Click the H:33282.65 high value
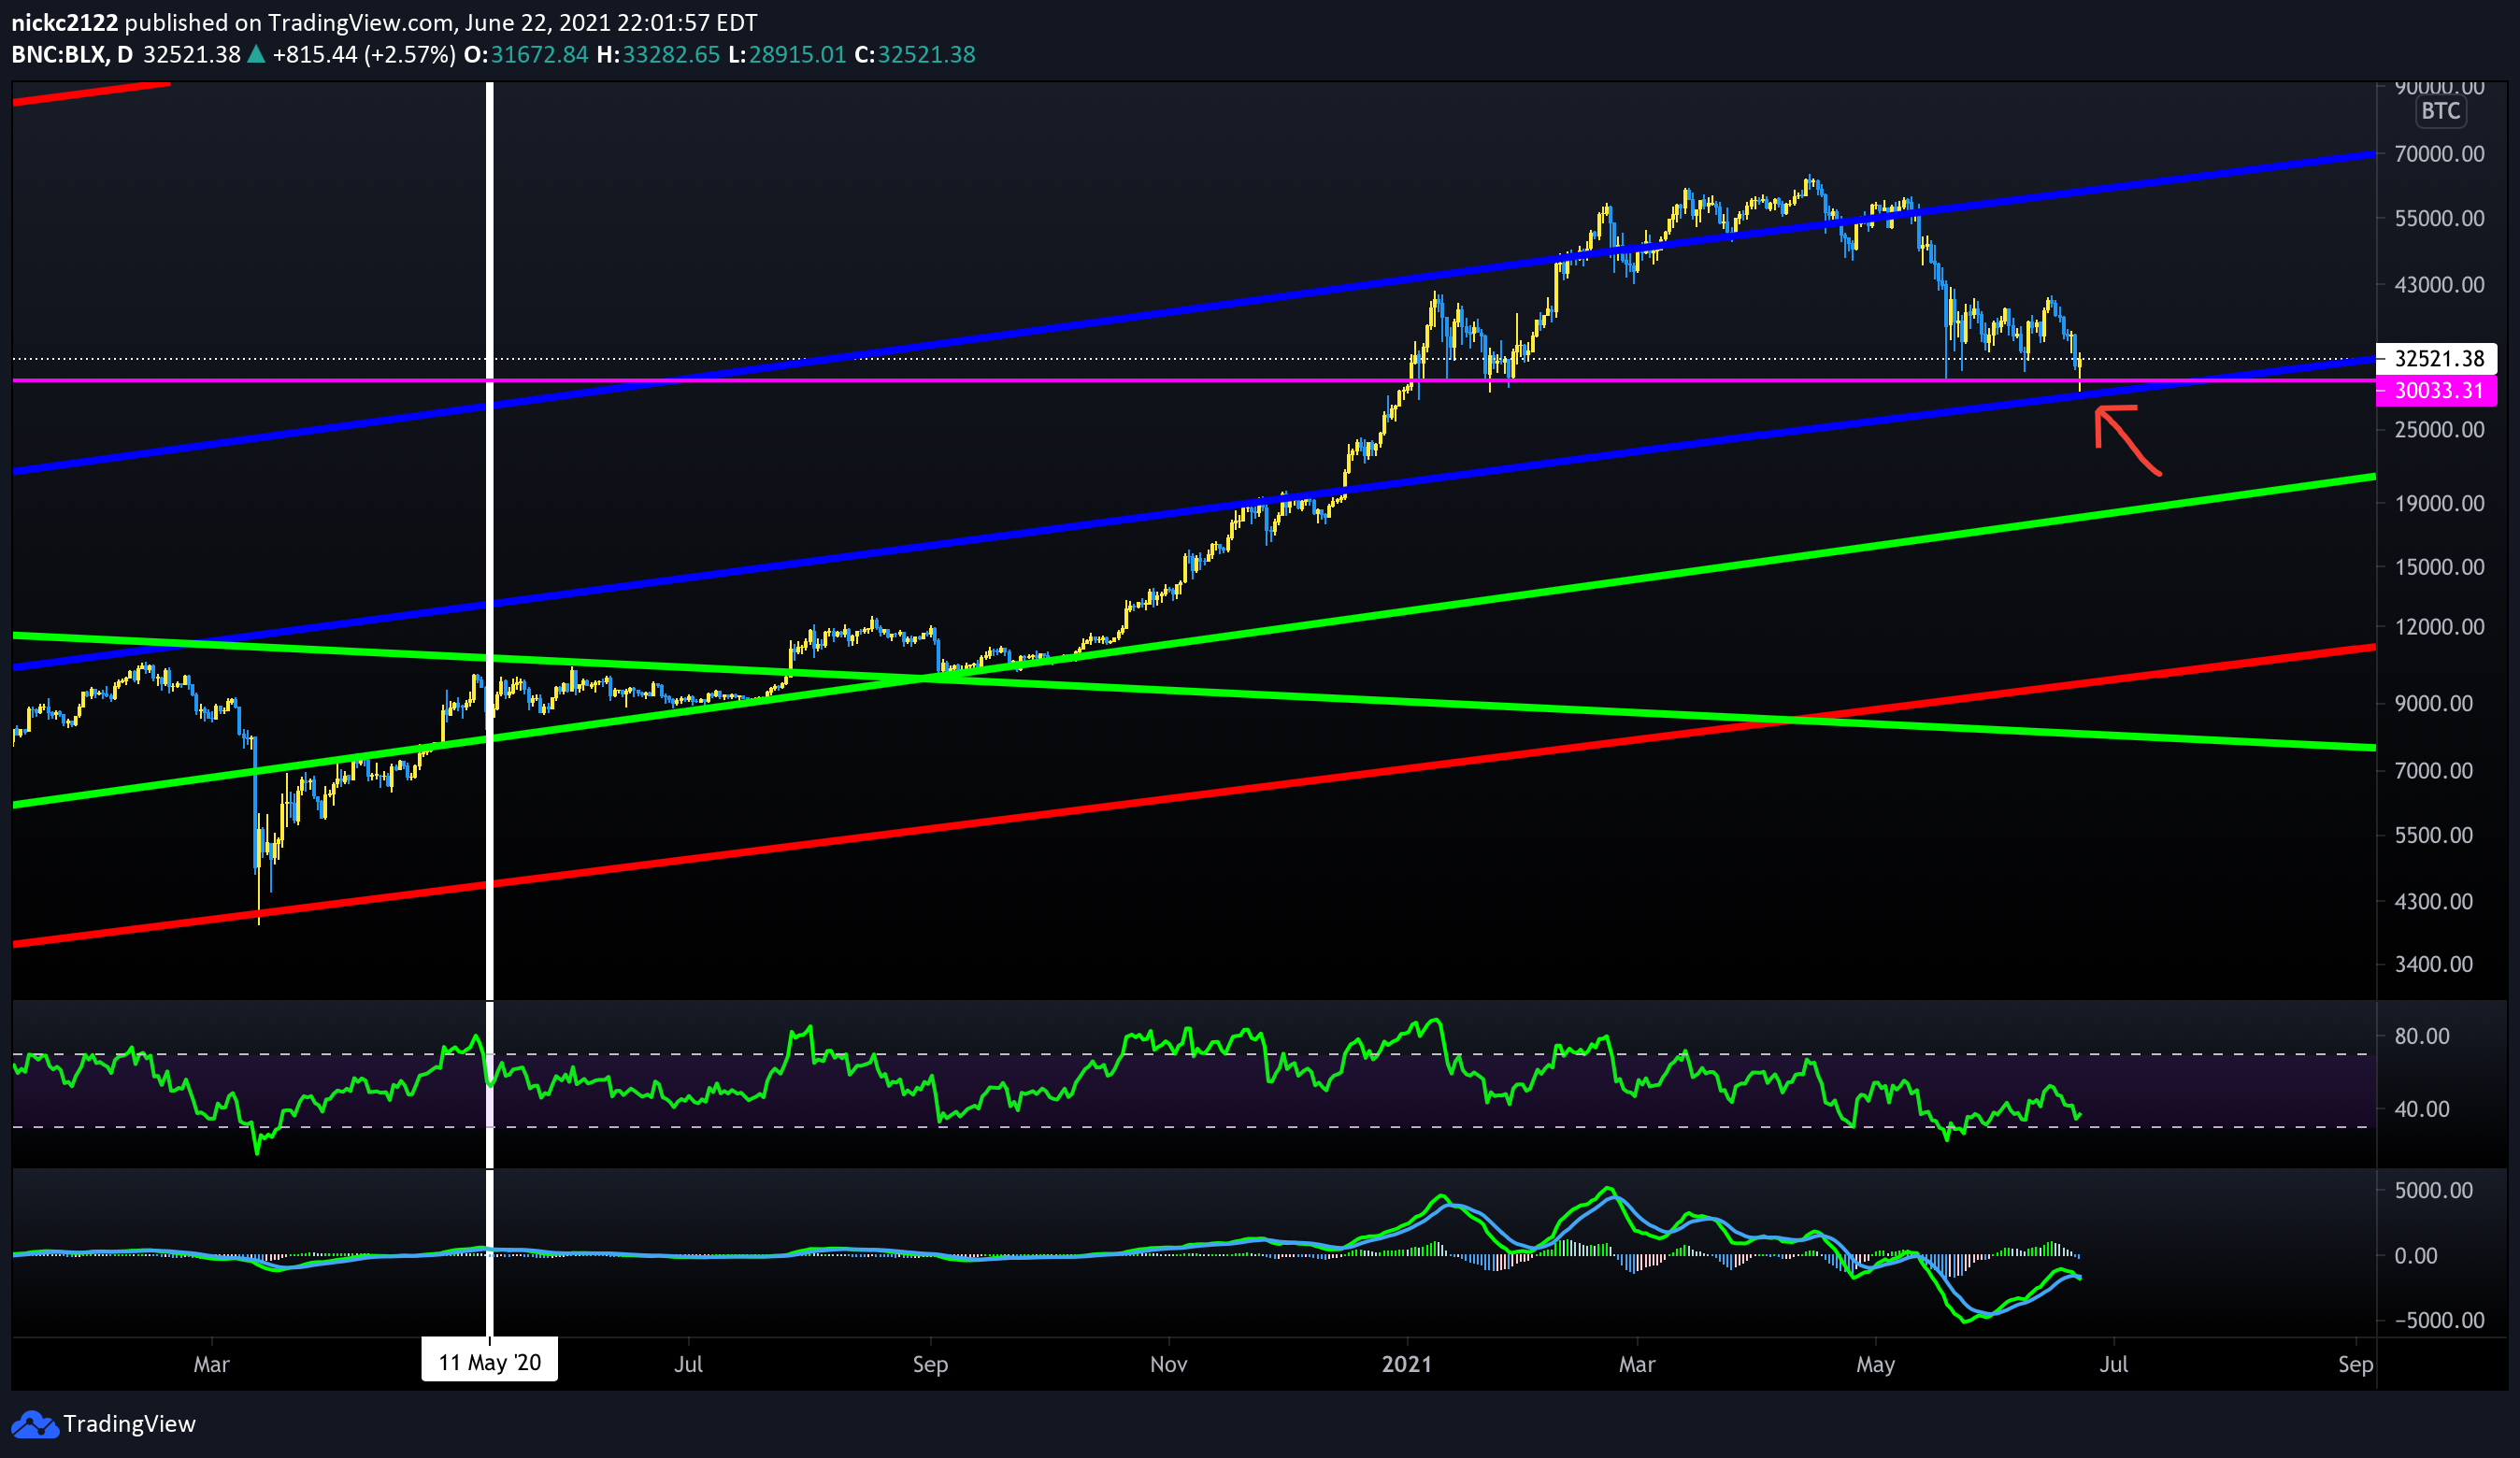2520x1458 pixels. (658, 54)
